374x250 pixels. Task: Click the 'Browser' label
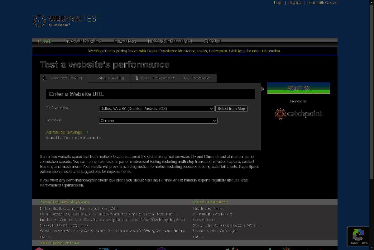tap(54, 120)
